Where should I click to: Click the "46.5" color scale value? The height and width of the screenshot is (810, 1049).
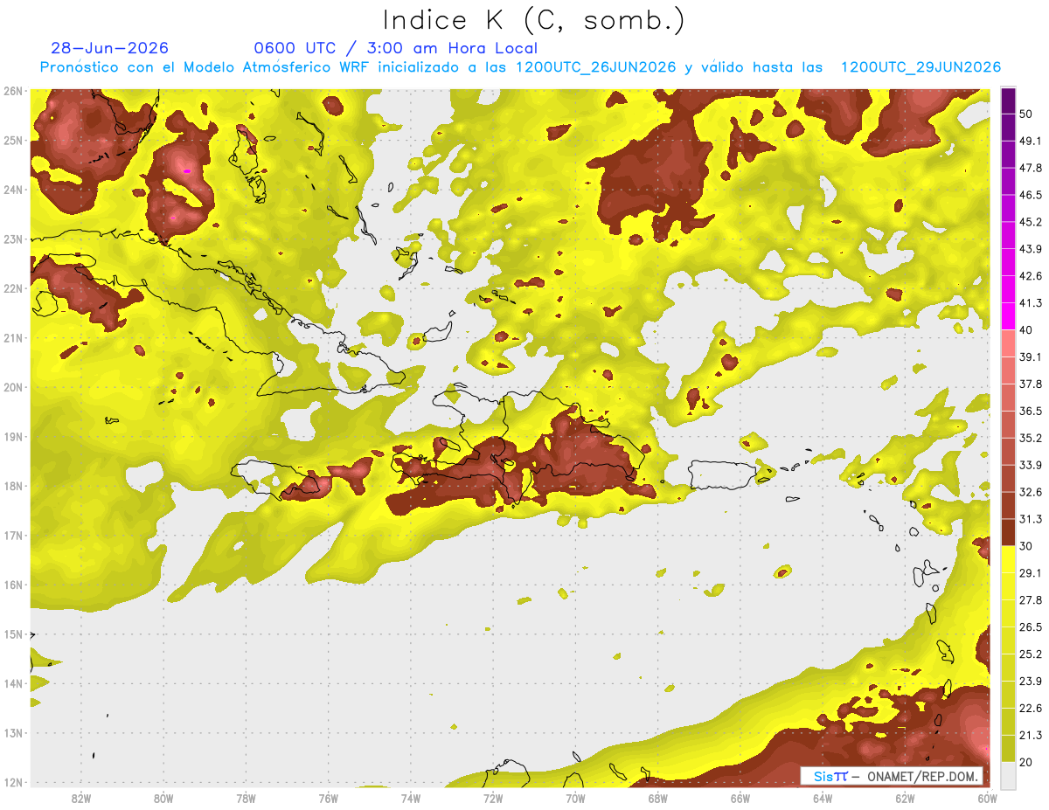coord(1030,194)
